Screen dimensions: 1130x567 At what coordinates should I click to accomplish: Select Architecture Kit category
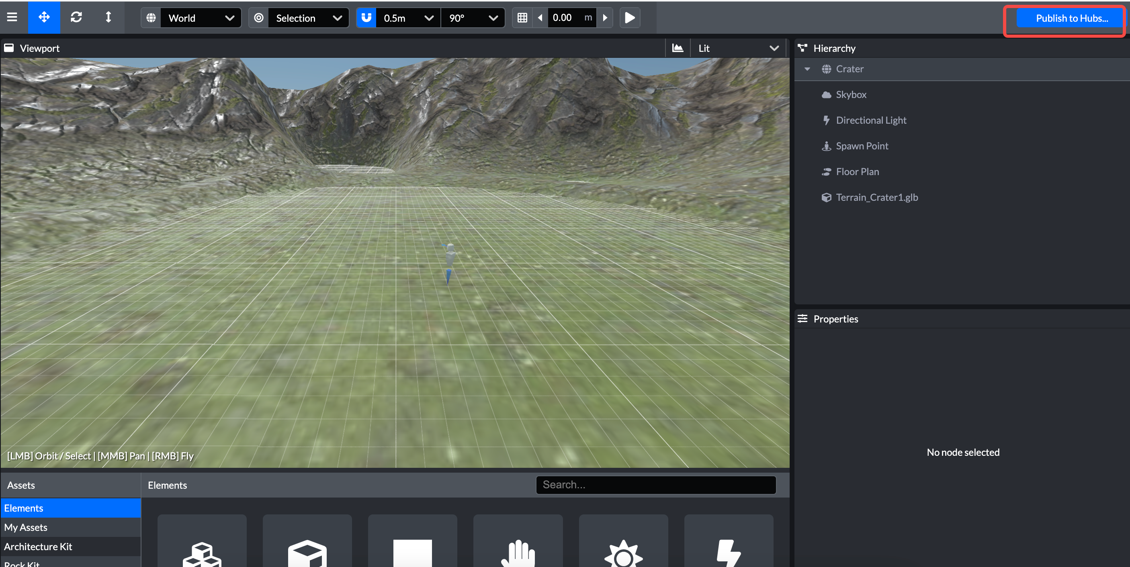click(38, 547)
